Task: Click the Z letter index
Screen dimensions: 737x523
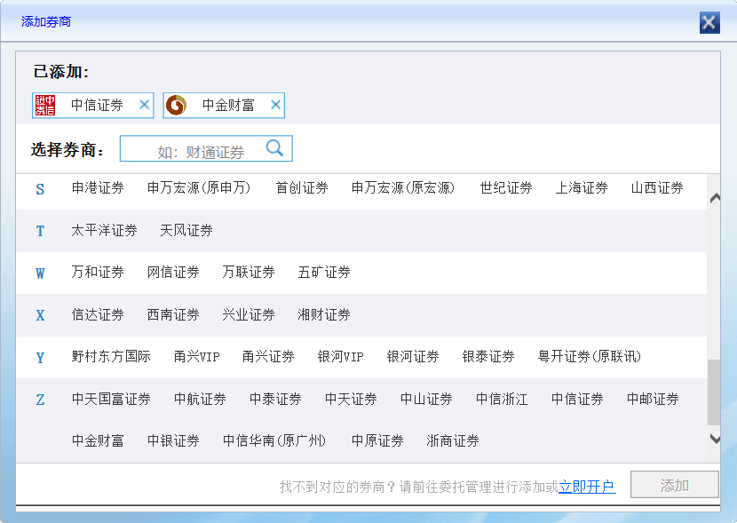Action: (x=41, y=400)
